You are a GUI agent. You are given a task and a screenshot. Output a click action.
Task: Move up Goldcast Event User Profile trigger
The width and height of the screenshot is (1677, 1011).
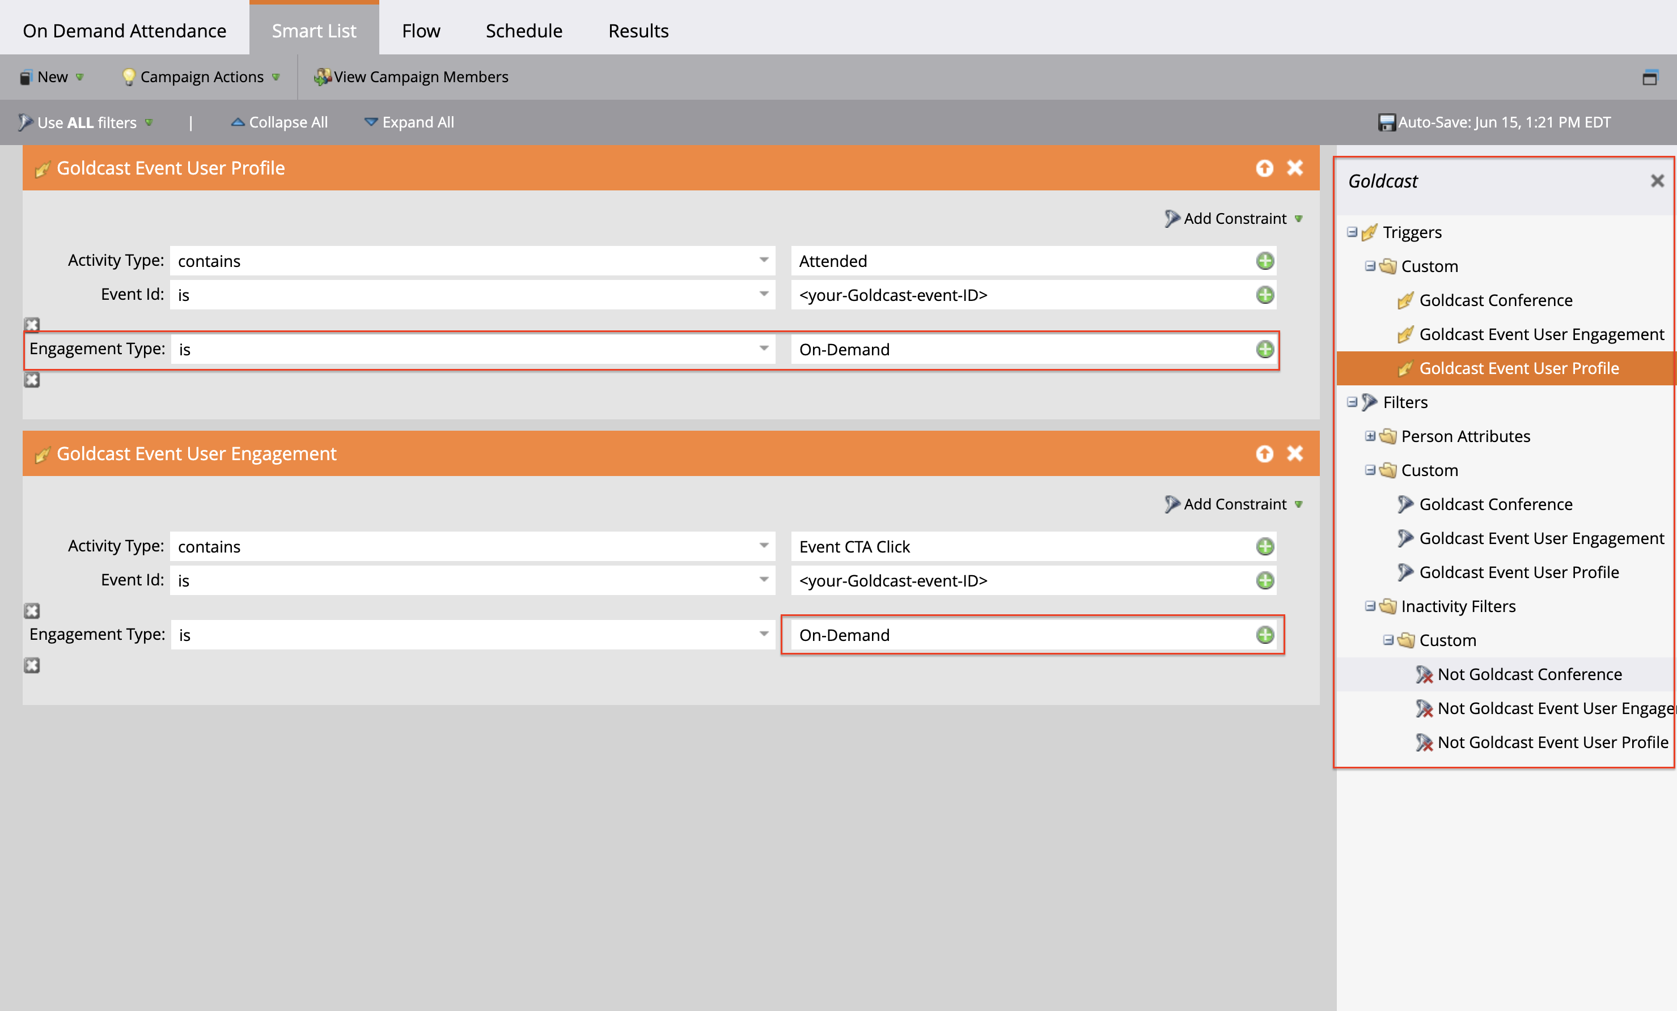click(1265, 168)
